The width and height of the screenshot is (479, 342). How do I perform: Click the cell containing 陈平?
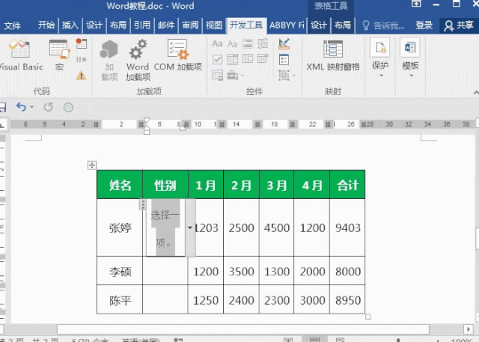click(x=120, y=300)
